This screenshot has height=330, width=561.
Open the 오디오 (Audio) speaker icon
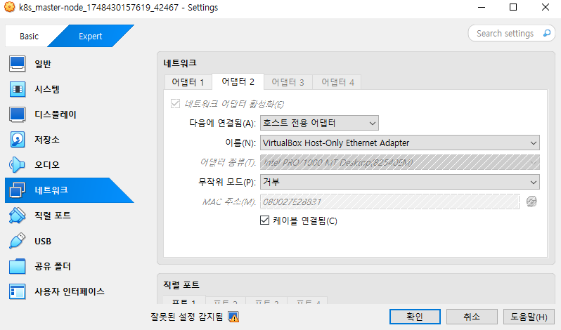(x=18, y=165)
